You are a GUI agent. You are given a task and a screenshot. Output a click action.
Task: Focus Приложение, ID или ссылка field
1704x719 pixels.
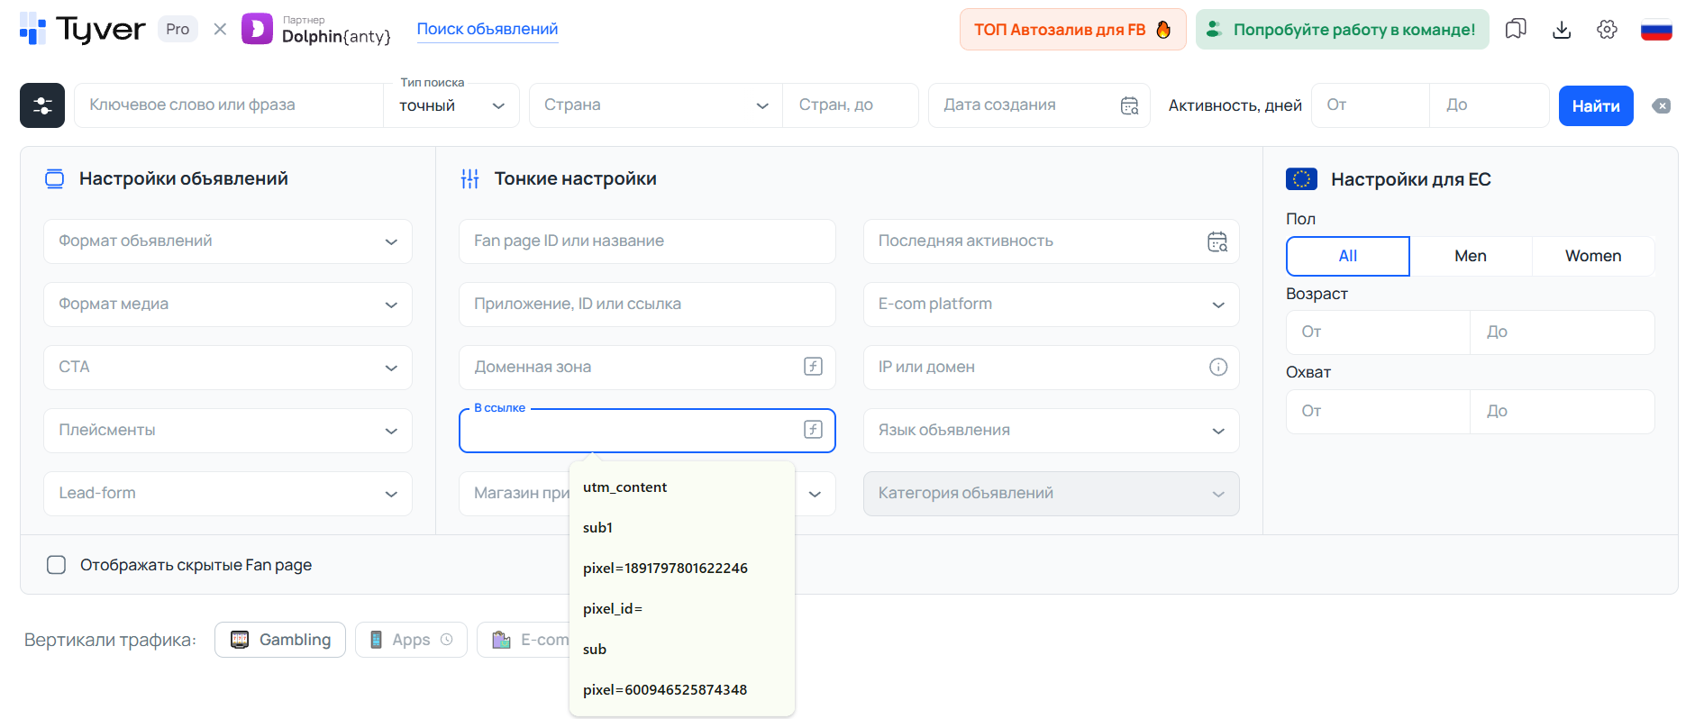point(647,305)
